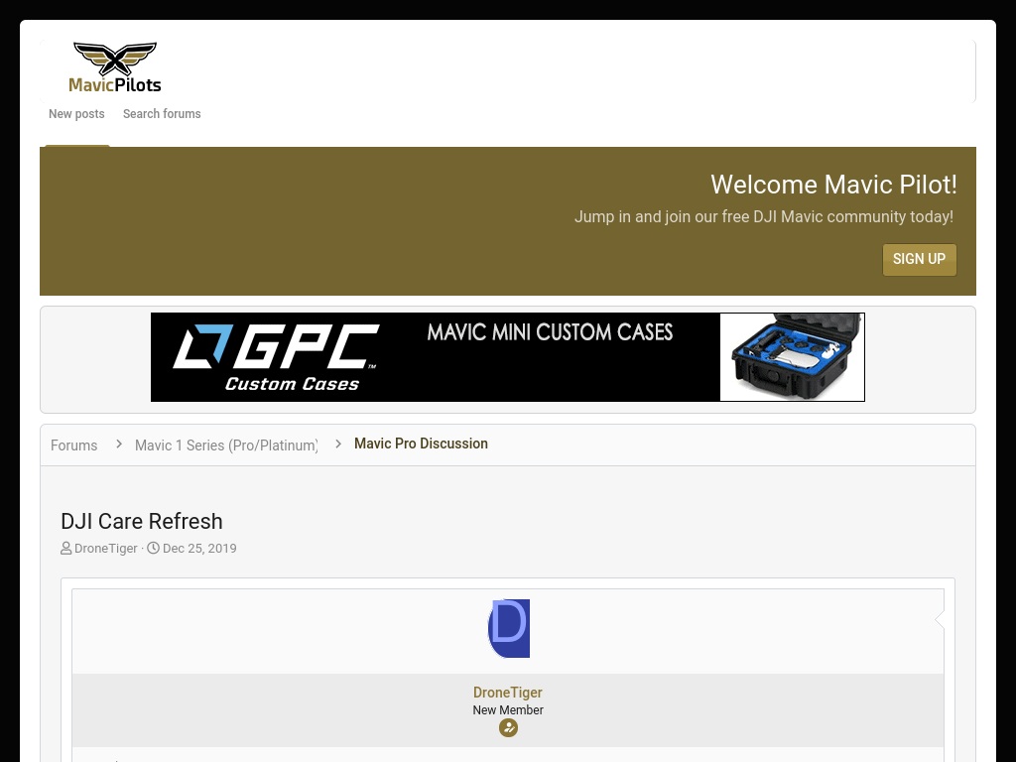
Task: Click the Welcome Mavic Pilot! heading
Action: tap(833, 185)
